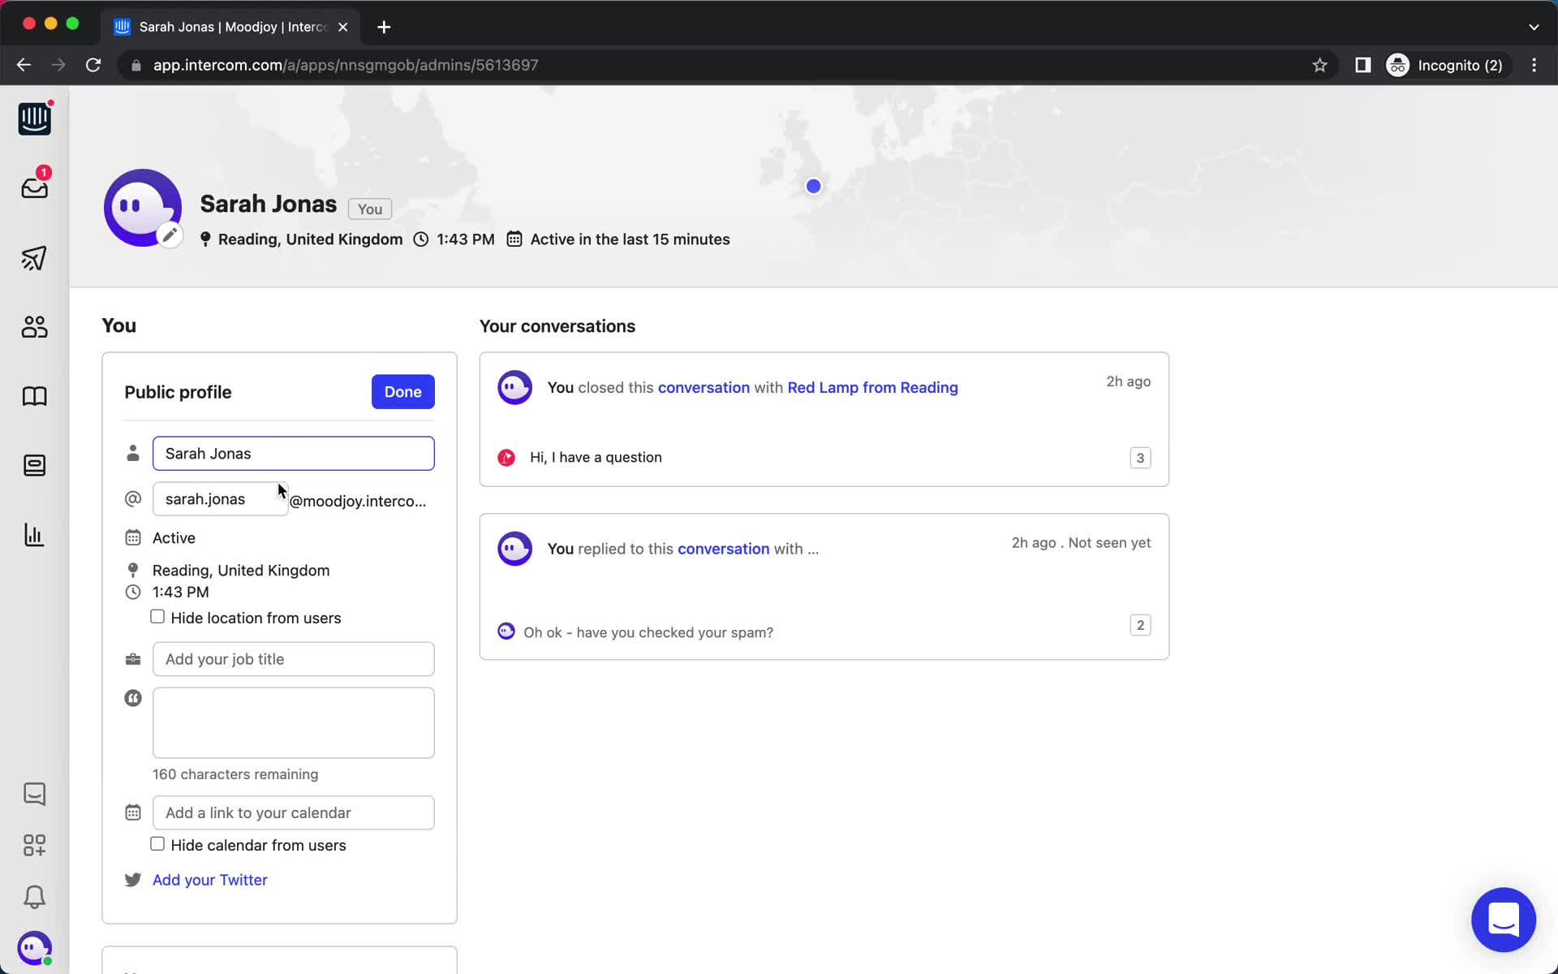Open Red Lamp from Reading link
The image size is (1558, 974).
coord(872,387)
